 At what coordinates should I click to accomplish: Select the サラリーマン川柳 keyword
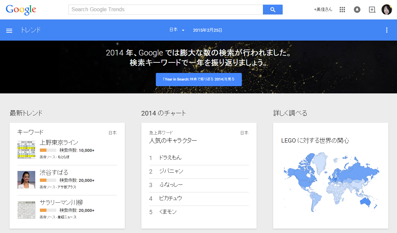[x=61, y=202]
